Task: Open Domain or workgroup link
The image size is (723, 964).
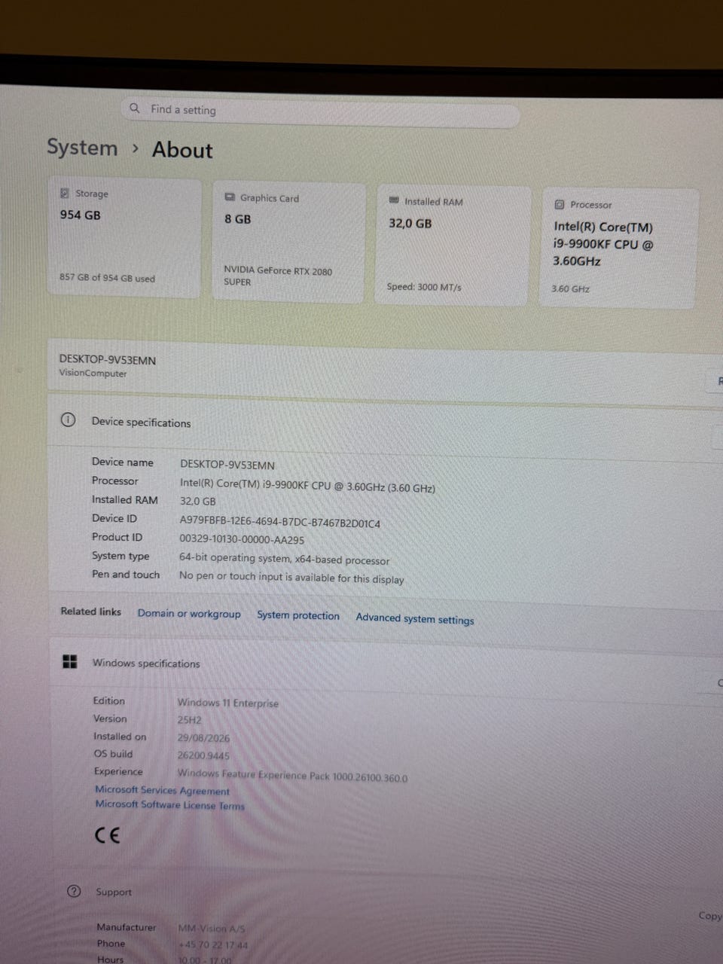Action: click(x=189, y=614)
